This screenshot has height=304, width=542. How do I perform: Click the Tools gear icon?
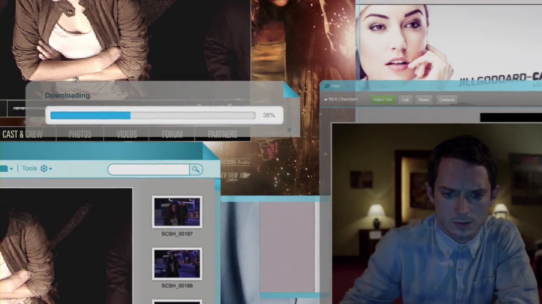tap(44, 169)
